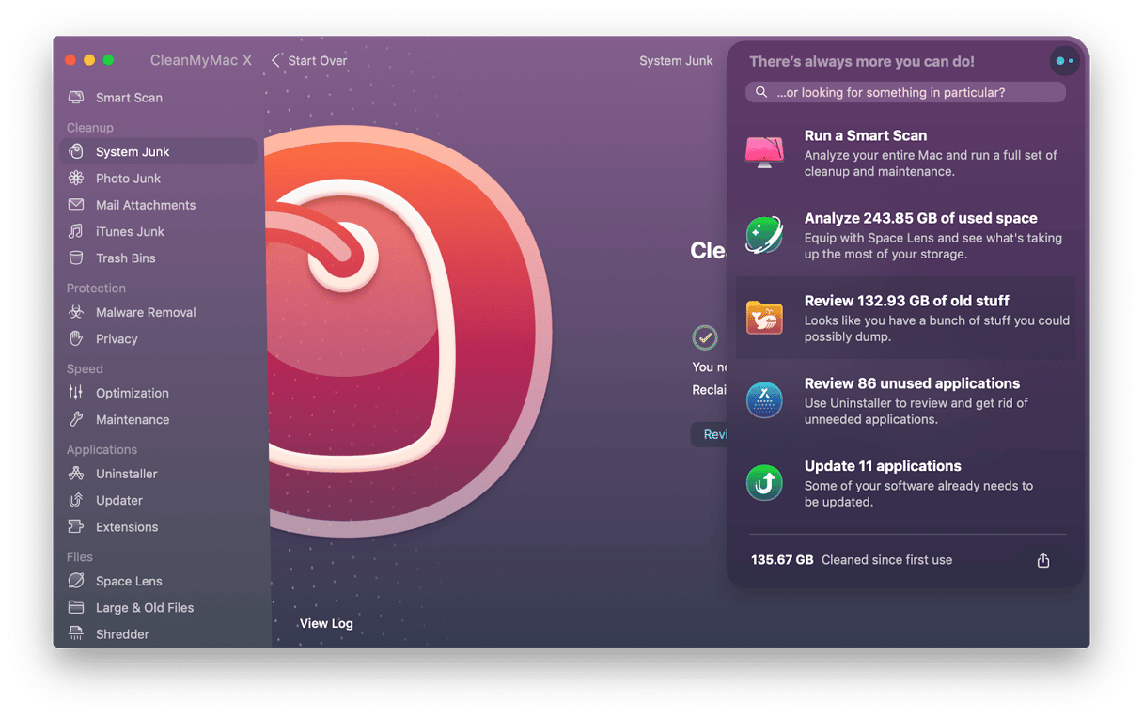Click the Applications section heading
Image resolution: width=1143 pixels, height=718 pixels.
(102, 449)
